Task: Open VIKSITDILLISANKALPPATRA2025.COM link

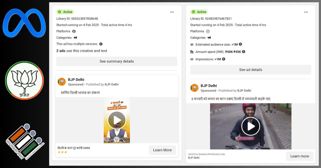Action: [x=207, y=154]
